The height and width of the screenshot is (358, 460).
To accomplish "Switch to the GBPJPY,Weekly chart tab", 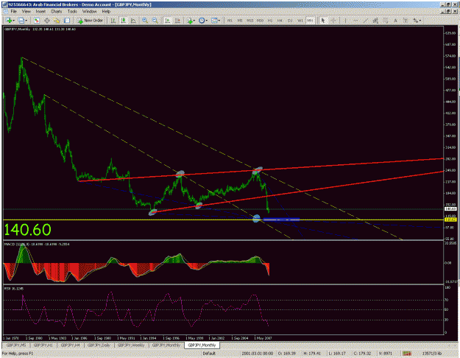I will click(131, 345).
